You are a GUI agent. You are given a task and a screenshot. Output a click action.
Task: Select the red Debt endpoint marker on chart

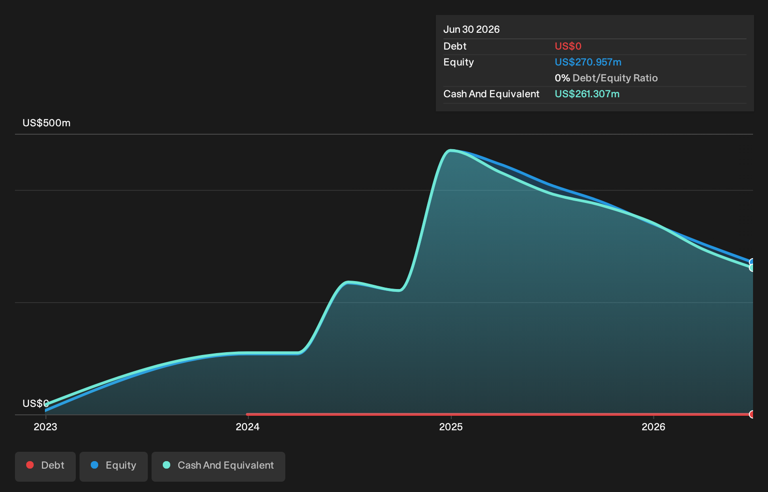pyautogui.click(x=752, y=414)
